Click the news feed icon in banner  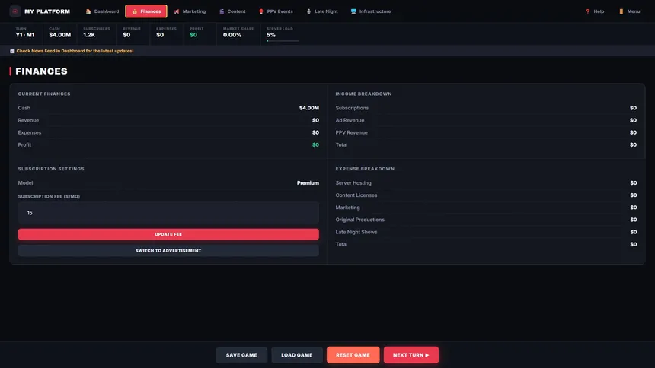12,51
